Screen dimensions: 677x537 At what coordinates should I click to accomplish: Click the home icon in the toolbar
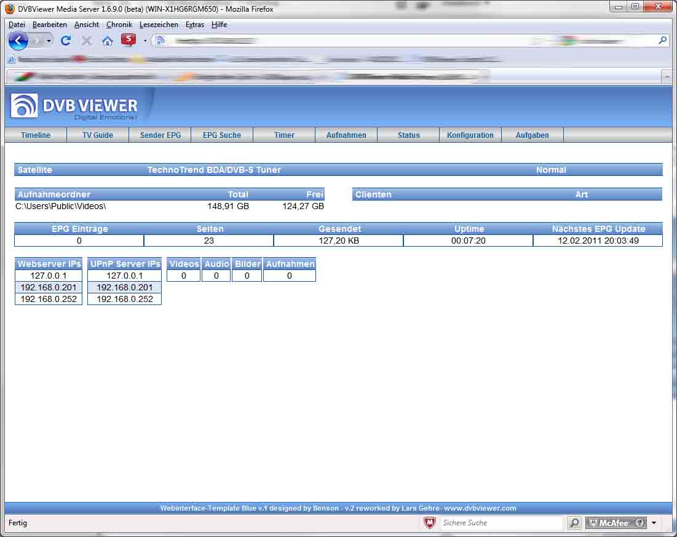(108, 41)
